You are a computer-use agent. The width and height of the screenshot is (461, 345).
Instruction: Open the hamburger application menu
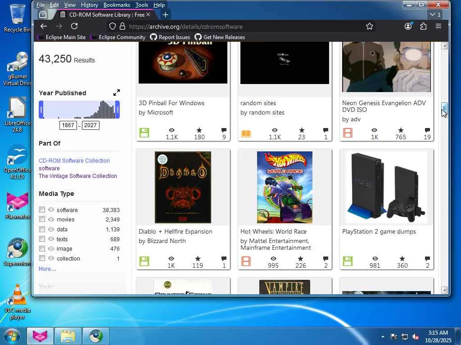point(438,26)
